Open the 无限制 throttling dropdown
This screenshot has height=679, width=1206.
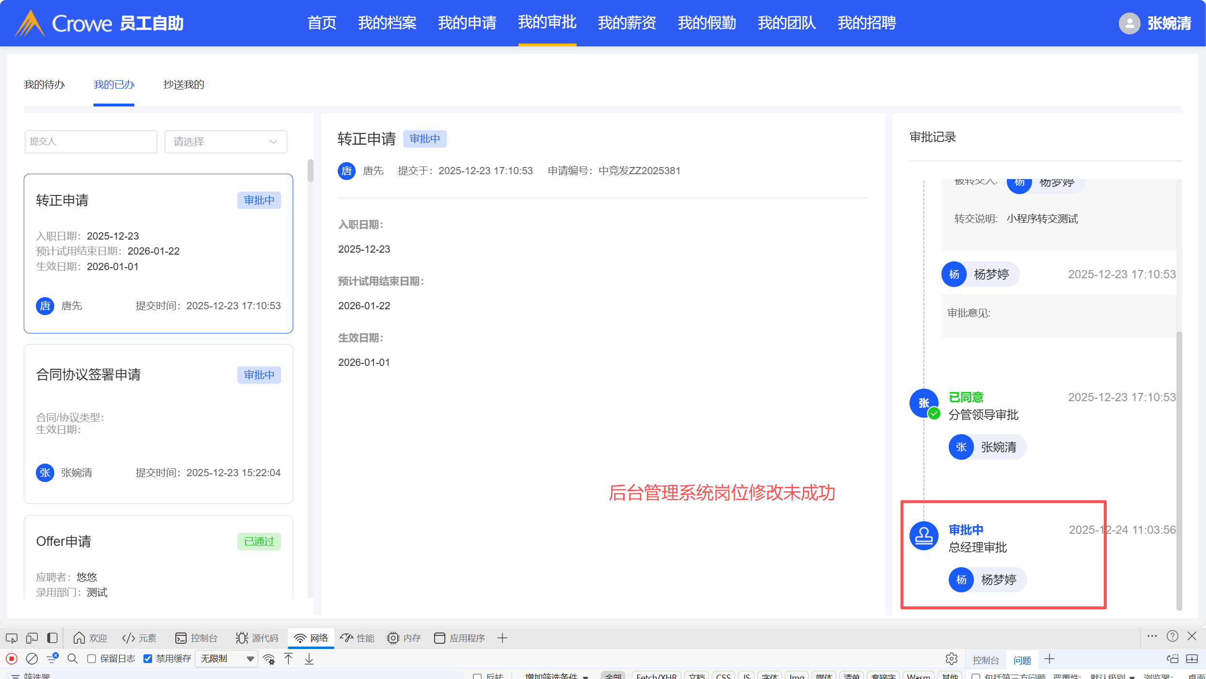226,659
